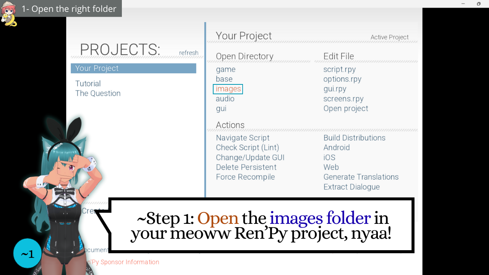
Task: Click Navigate Script action
Action: [x=243, y=138]
